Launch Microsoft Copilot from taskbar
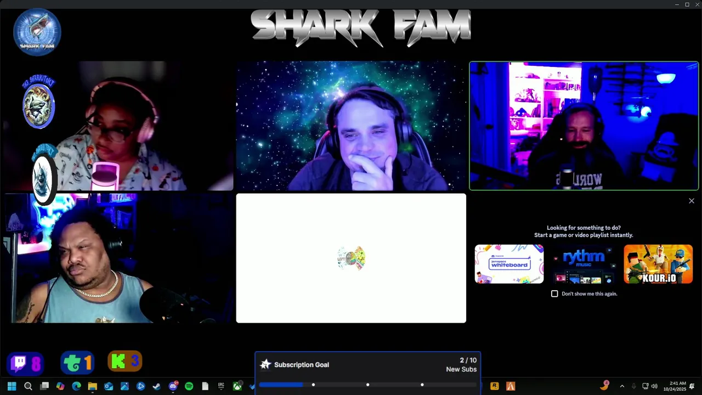 (x=60, y=386)
